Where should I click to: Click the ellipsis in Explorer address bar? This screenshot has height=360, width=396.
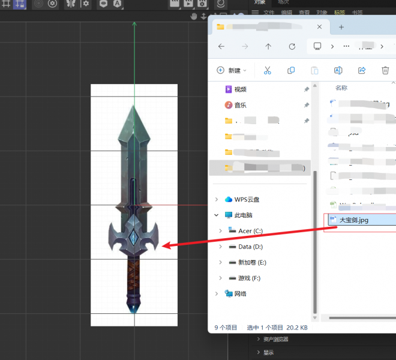click(346, 46)
